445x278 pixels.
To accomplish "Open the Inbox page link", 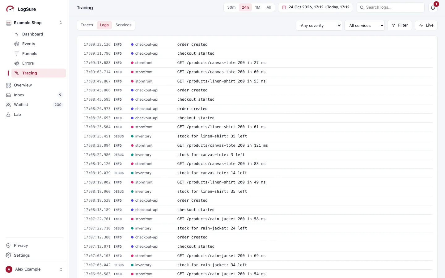I will (x=34, y=95).
